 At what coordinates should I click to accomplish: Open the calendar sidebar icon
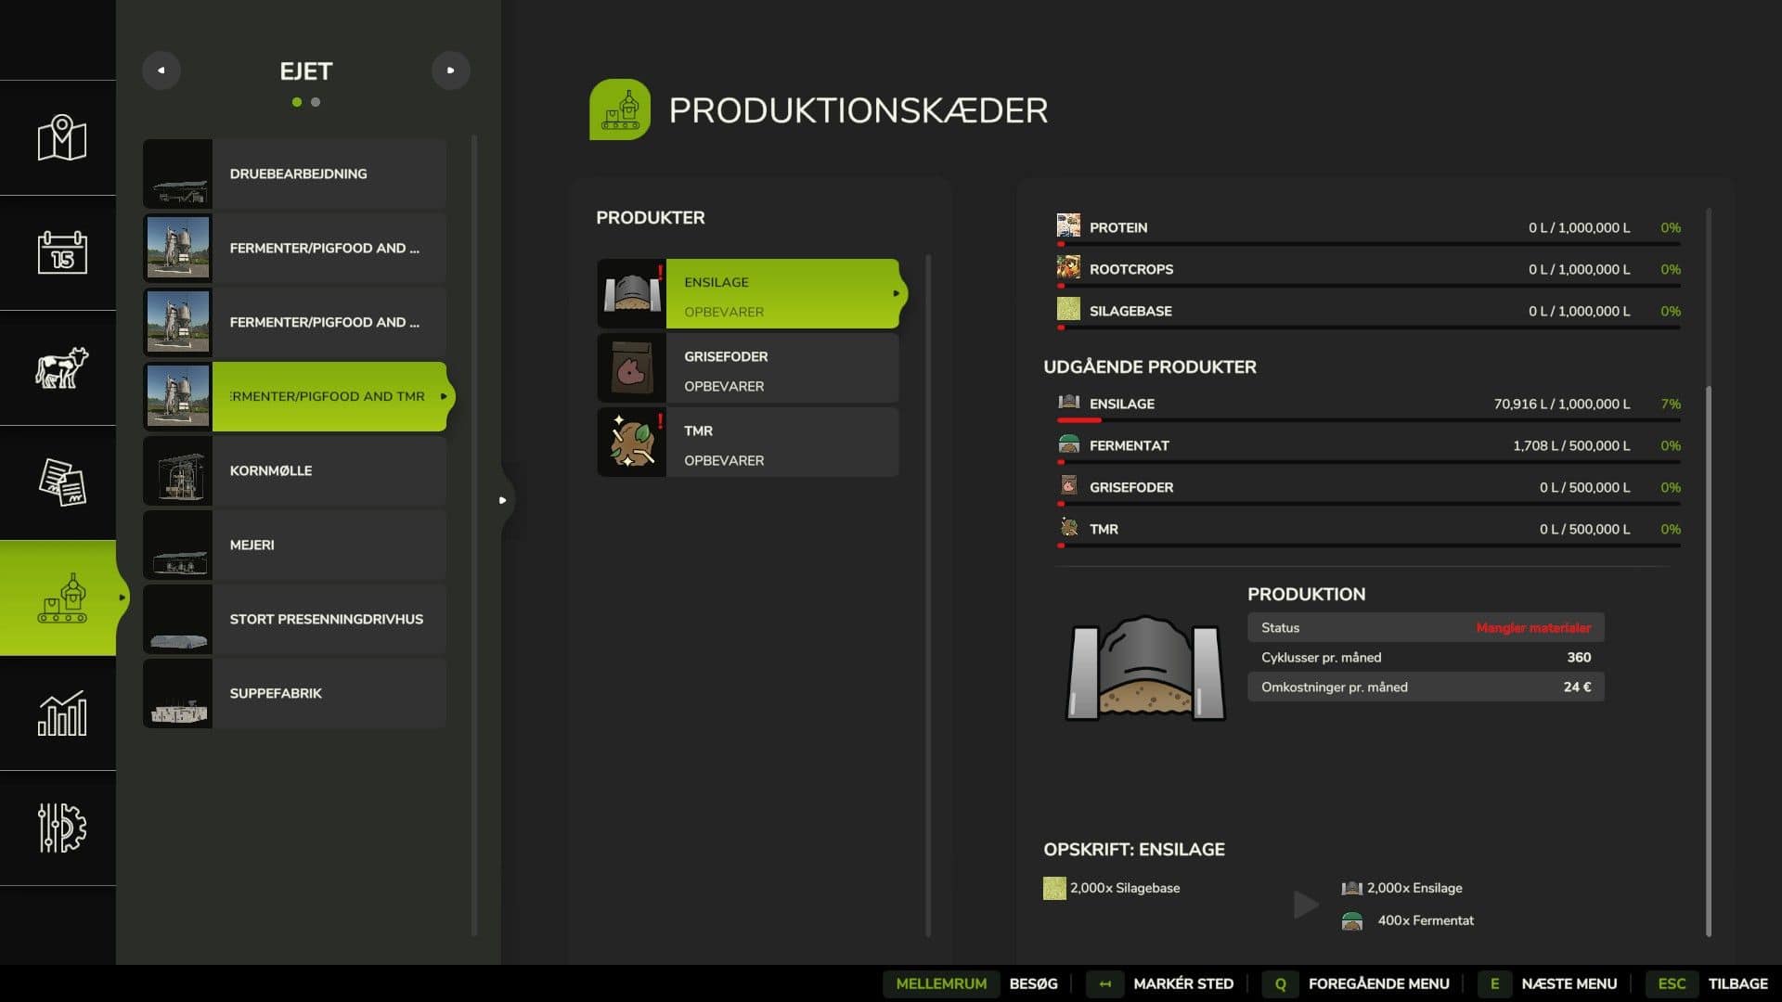click(x=61, y=252)
